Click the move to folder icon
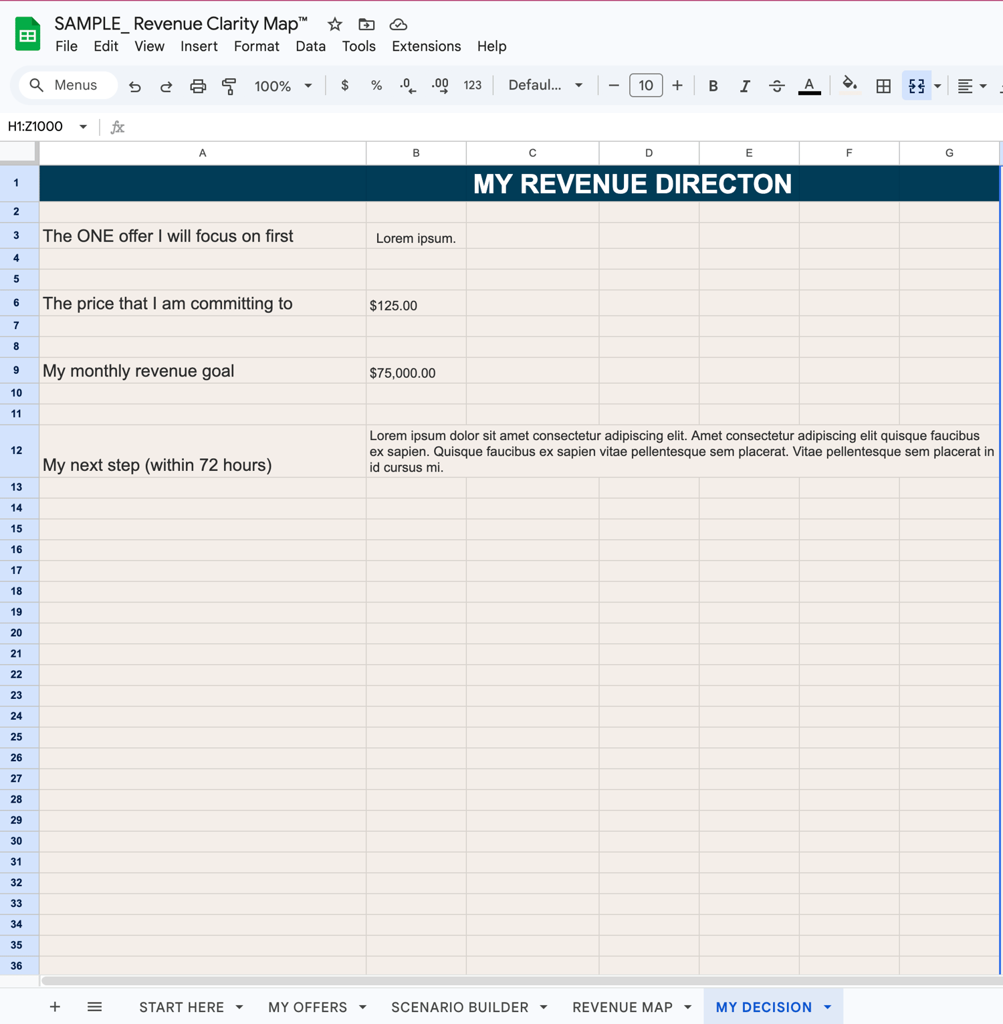Image resolution: width=1003 pixels, height=1024 pixels. click(366, 25)
